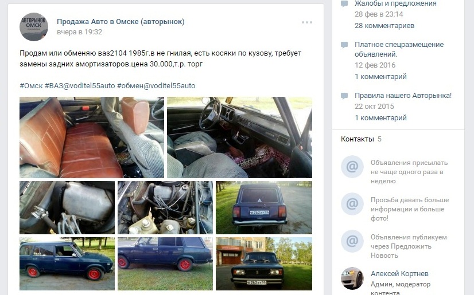Viewport: 474px width, 295px height.
Task: Open the Жалобы и предложения discussion topic
Action: 395,3
